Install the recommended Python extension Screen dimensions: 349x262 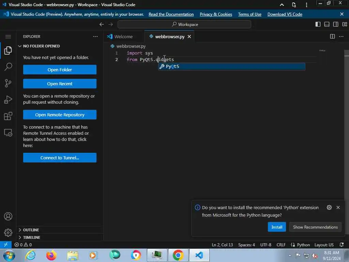tap(277, 227)
